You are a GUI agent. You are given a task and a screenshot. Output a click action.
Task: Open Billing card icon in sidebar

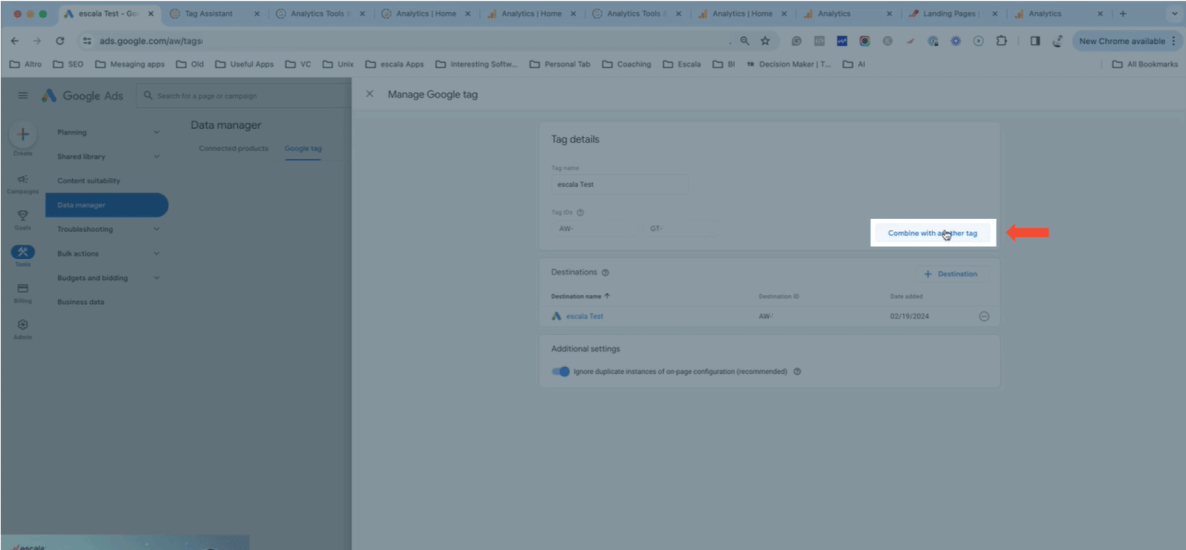[23, 289]
